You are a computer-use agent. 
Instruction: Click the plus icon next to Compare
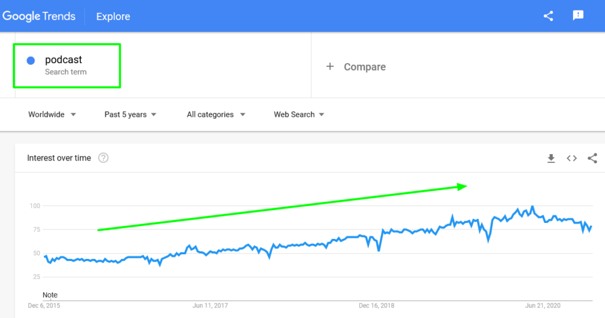[x=330, y=66]
